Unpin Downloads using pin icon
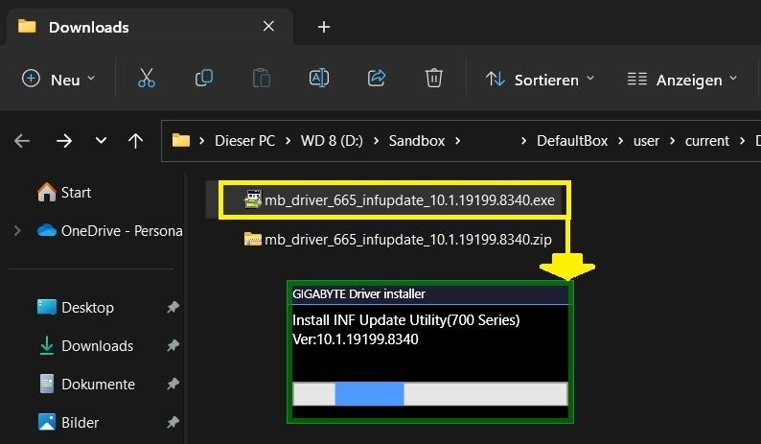The height and width of the screenshot is (444, 761). click(173, 345)
